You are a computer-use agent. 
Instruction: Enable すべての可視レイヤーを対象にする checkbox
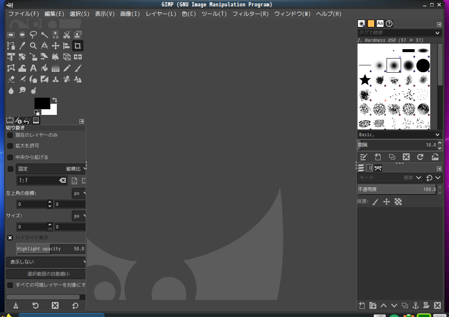click(10, 285)
